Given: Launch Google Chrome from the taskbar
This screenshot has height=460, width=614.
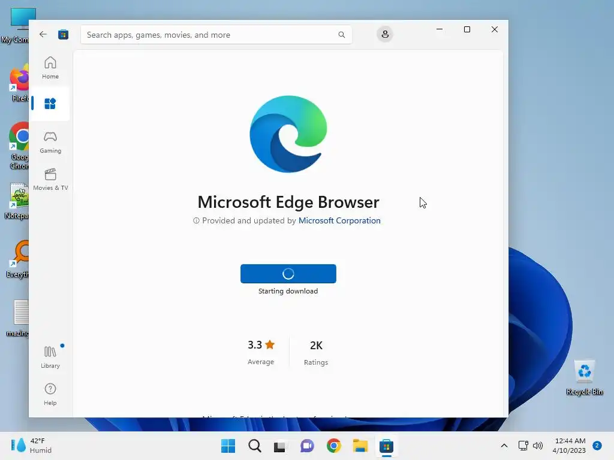Looking at the screenshot, I should pyautogui.click(x=333, y=446).
